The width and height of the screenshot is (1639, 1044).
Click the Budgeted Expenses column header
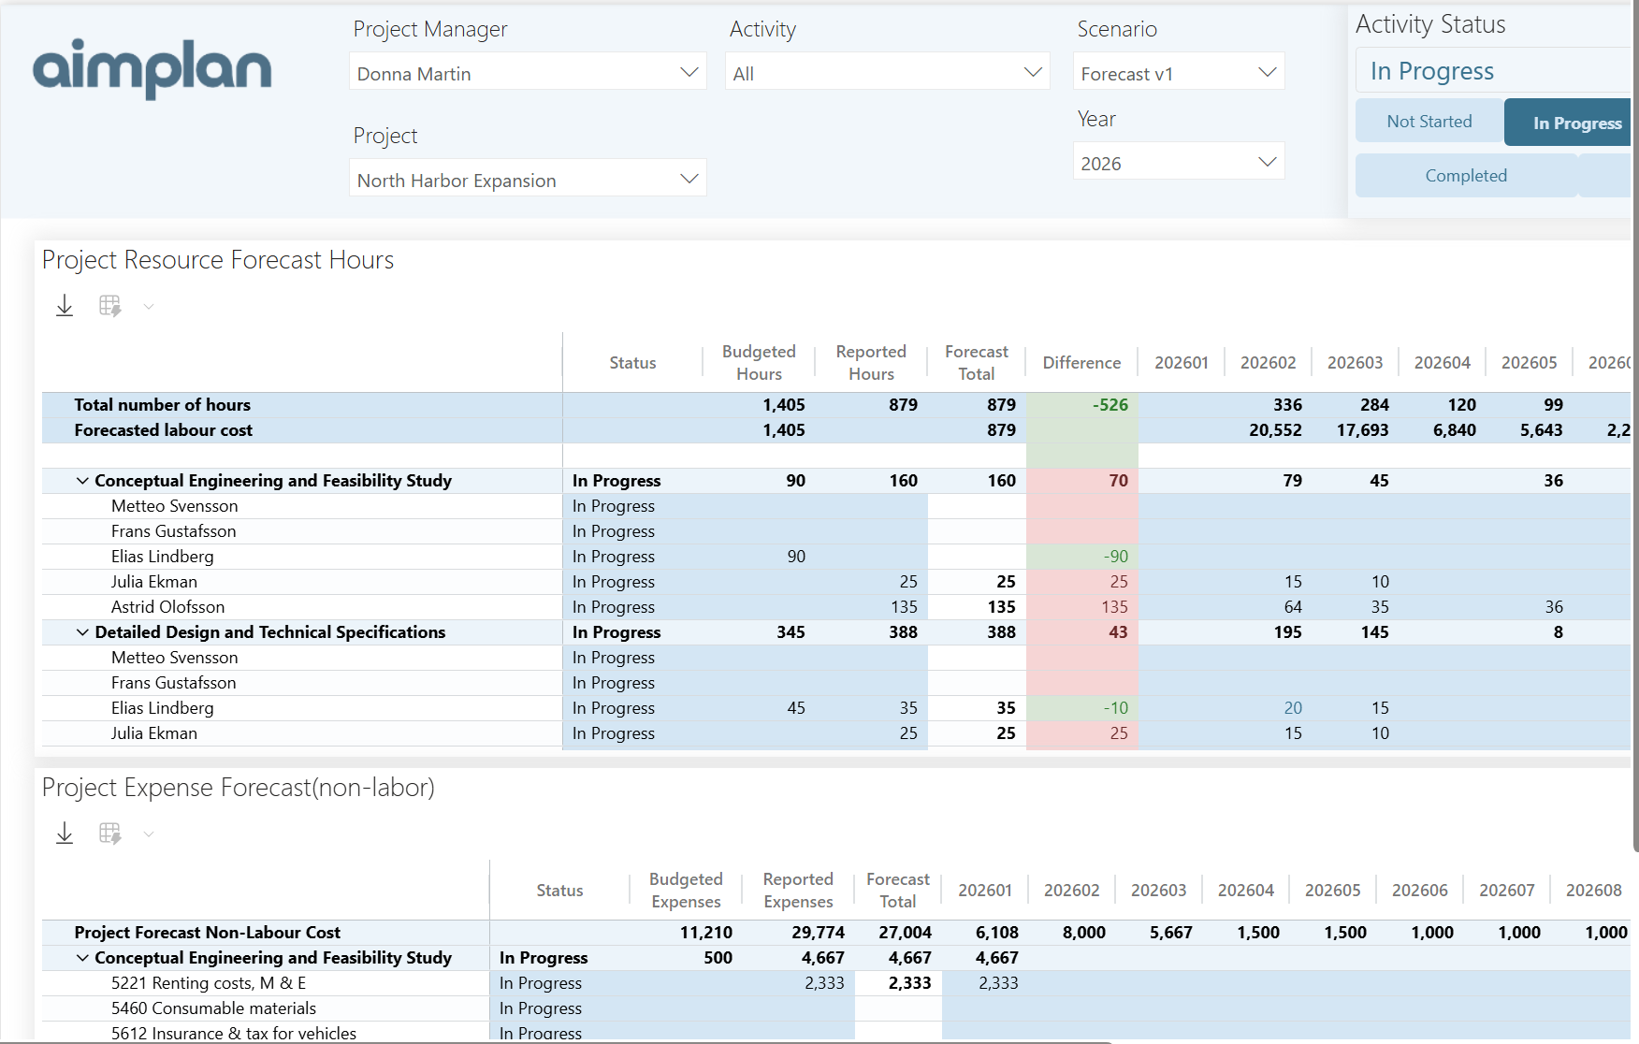point(686,891)
